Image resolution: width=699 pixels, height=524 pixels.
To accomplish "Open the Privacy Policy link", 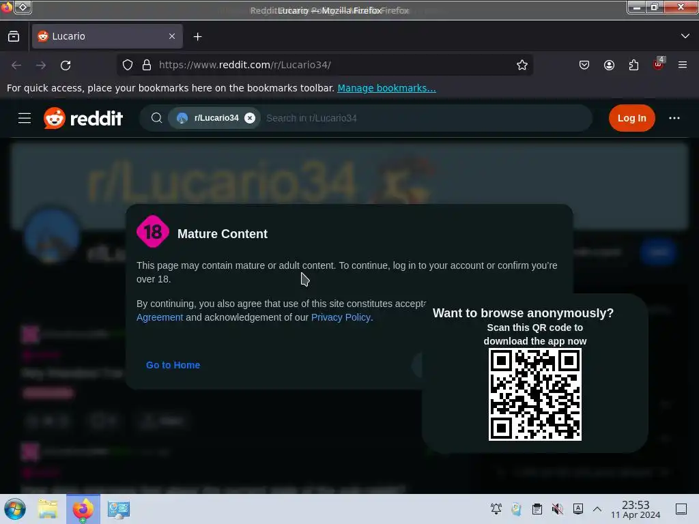I will coord(341,317).
